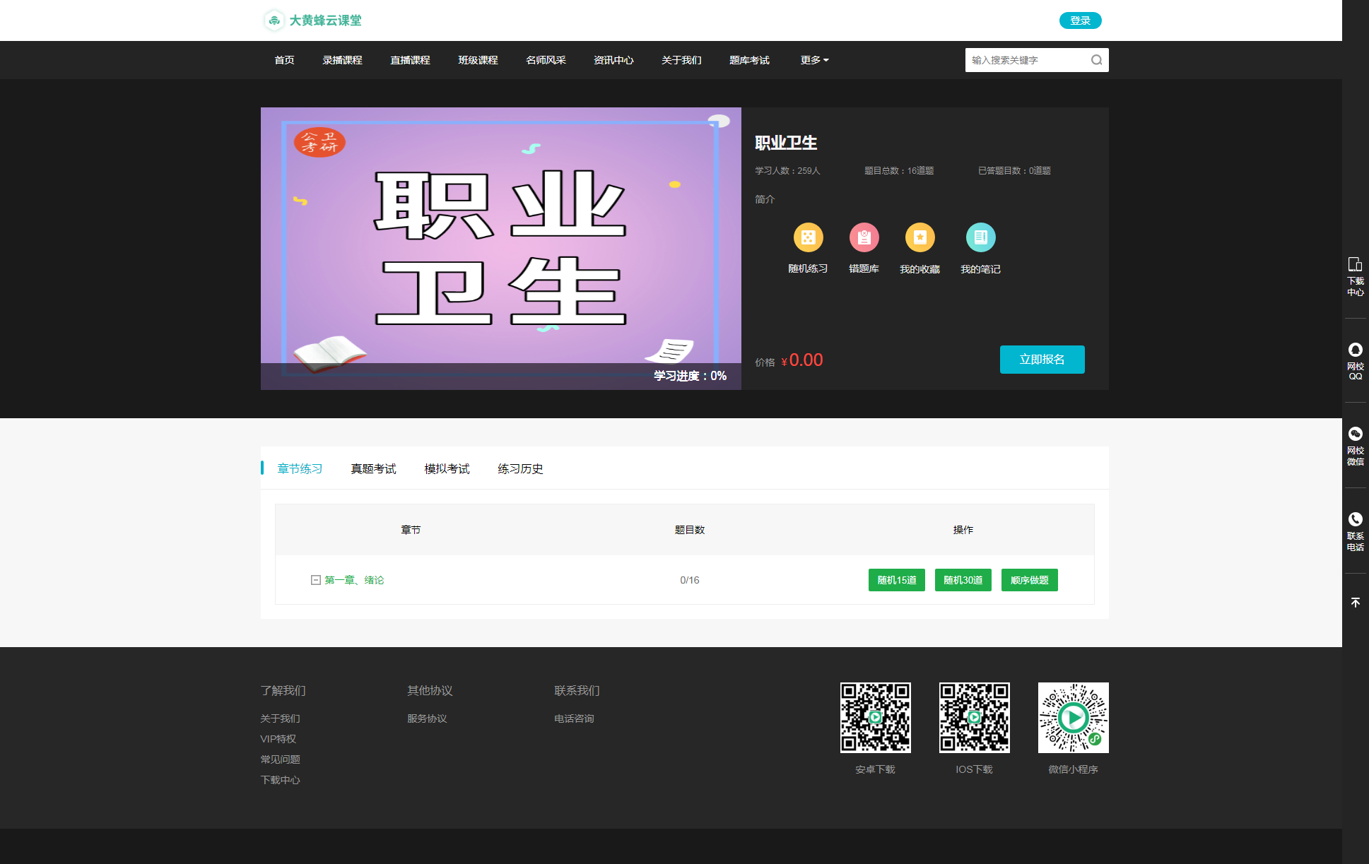1369x864 pixels.
Task: Click the 登录 button
Action: 1080,20
